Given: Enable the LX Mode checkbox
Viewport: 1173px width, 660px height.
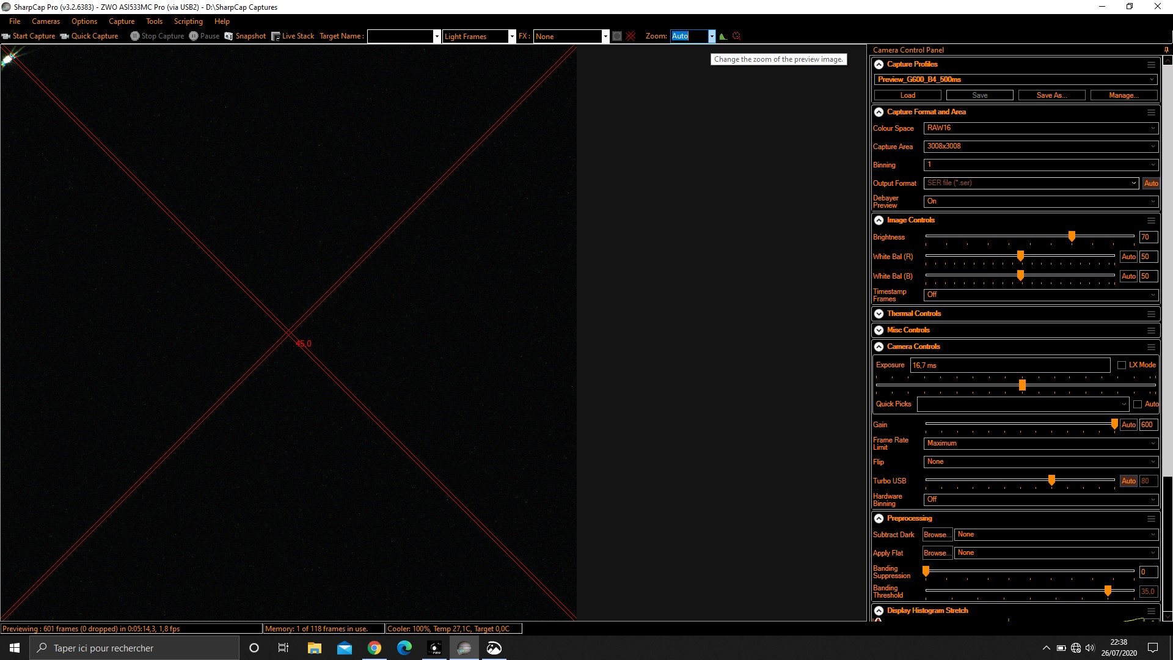Looking at the screenshot, I should [1122, 365].
